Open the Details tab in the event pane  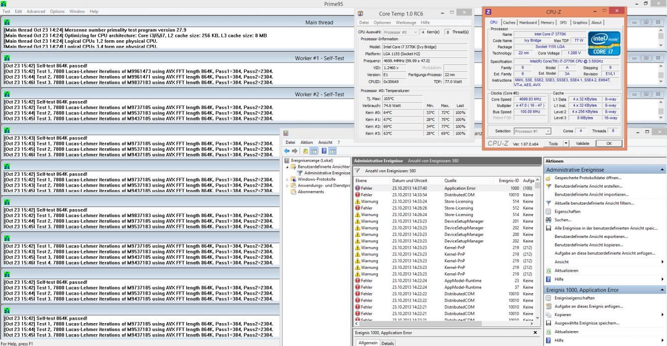click(x=387, y=343)
